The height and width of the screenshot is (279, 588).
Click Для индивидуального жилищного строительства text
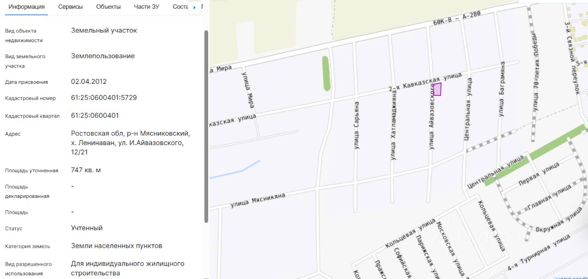pyautogui.click(x=128, y=268)
